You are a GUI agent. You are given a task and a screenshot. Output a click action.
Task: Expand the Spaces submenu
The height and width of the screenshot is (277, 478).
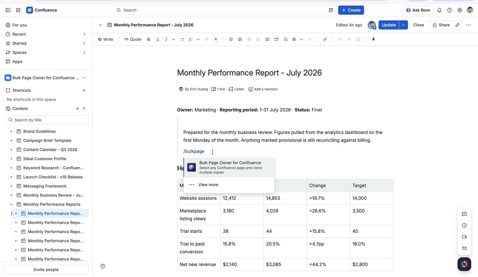84,52
